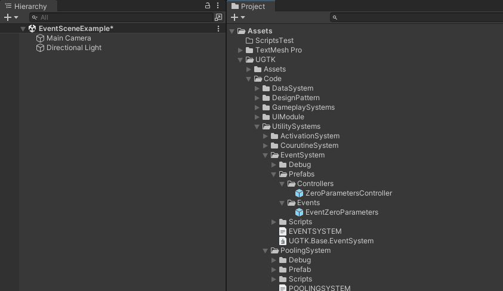
Task: Collapse the Code folder
Action: (x=249, y=79)
